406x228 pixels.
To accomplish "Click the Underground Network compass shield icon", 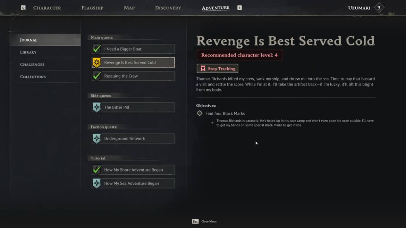I will [96, 139].
